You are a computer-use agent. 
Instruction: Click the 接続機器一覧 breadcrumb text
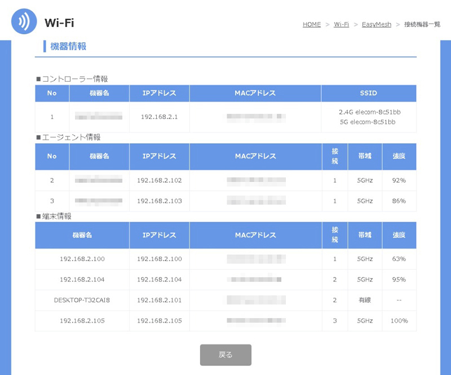[422, 25]
